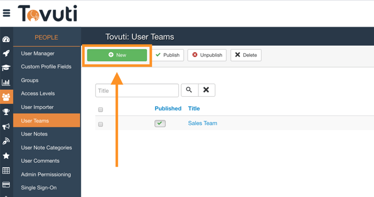Viewport: 374px width, 197px height.
Task: Click the feed pen icon in sidebar
Action: coord(6,141)
